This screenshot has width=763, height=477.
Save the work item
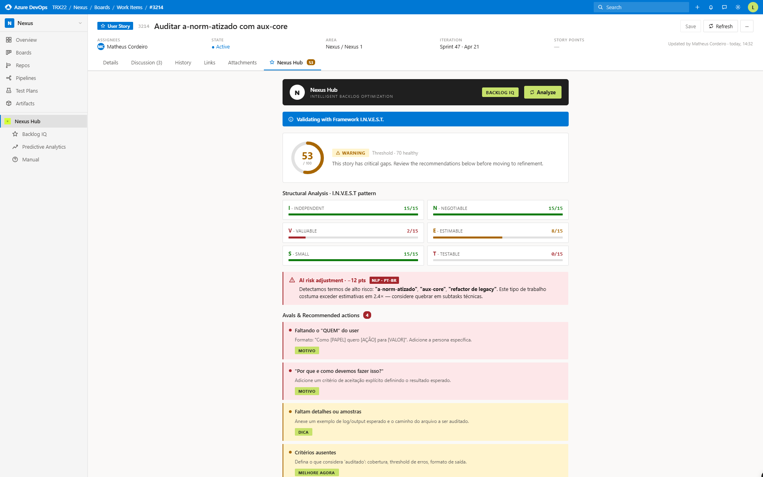point(691,26)
